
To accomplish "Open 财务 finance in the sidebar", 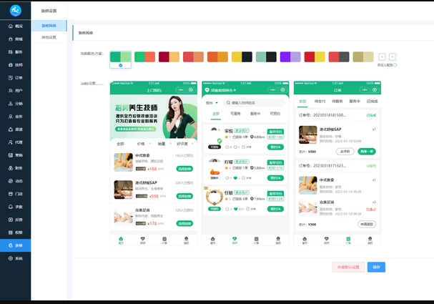I will tap(16, 168).
